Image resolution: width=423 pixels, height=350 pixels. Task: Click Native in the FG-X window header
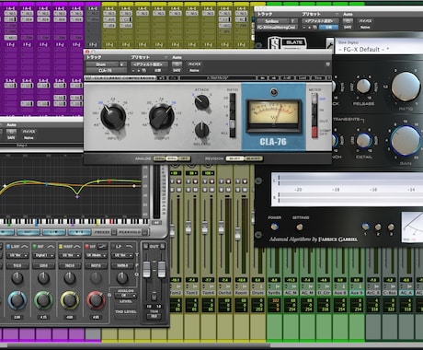coord(365,27)
